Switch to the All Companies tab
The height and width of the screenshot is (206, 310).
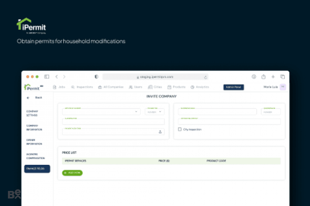[111, 87]
